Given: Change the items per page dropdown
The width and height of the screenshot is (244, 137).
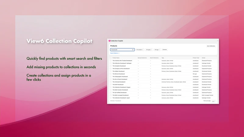Looking at the screenshot, I should coord(214,101).
